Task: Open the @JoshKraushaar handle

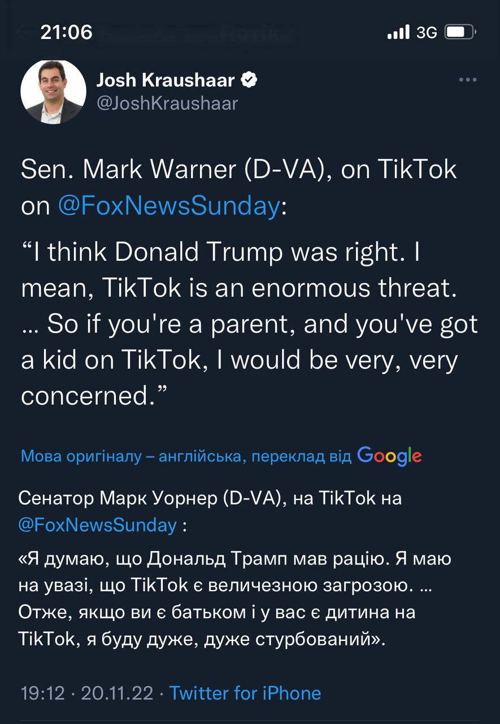Action: point(167,104)
